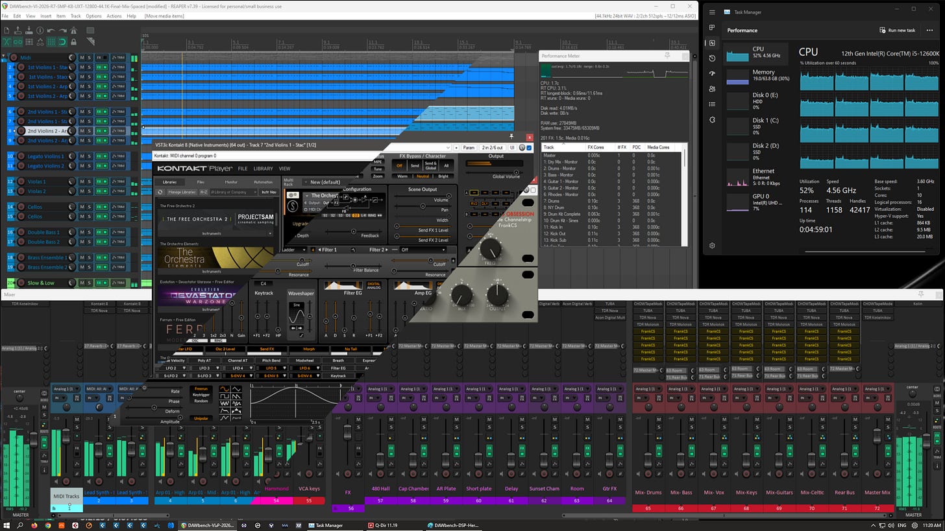Switch to the Files tab in Kontakt
Viewport: 945px width, 531px height.
[x=201, y=182]
